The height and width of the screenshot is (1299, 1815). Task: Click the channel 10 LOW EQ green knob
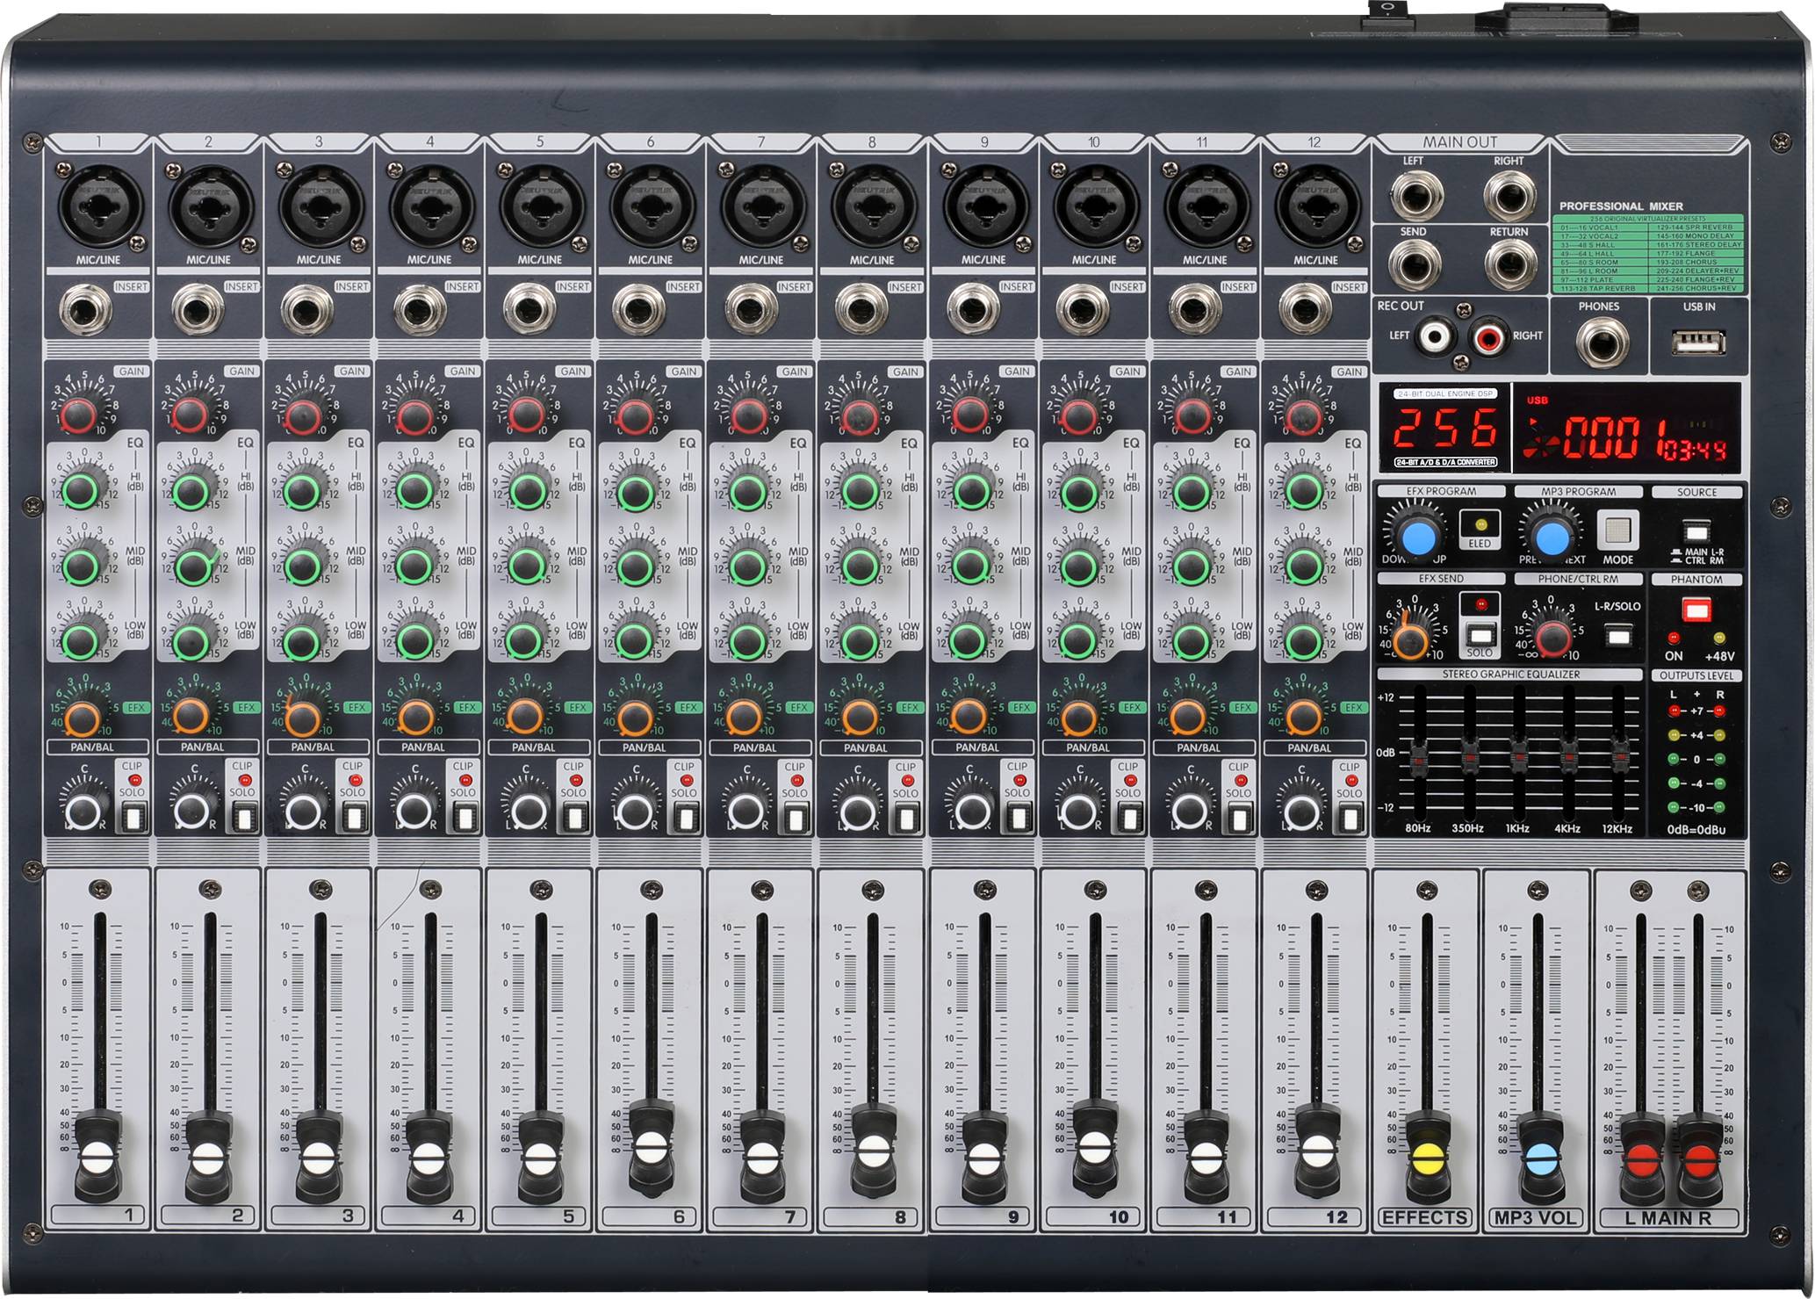[x=1078, y=641]
